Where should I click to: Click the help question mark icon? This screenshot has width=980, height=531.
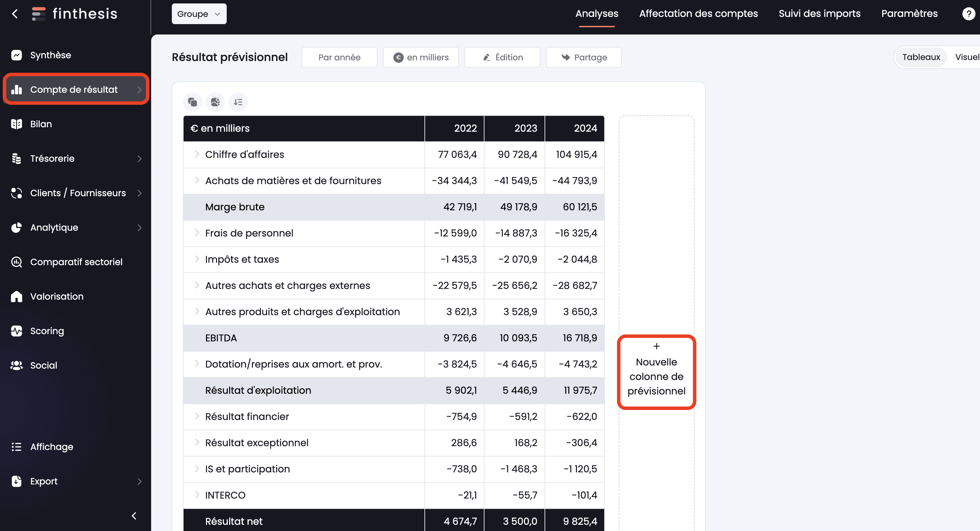[x=968, y=14]
